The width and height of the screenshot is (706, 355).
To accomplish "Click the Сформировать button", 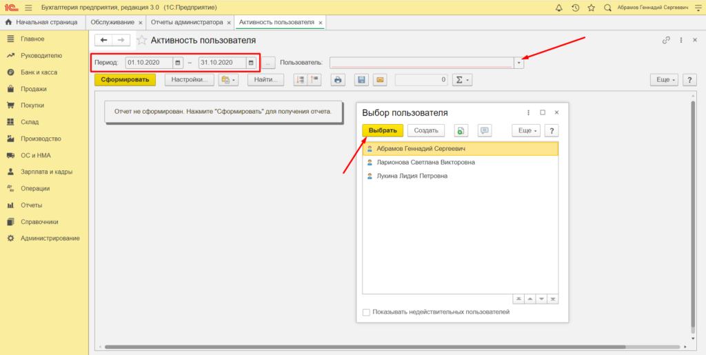I will 125,80.
